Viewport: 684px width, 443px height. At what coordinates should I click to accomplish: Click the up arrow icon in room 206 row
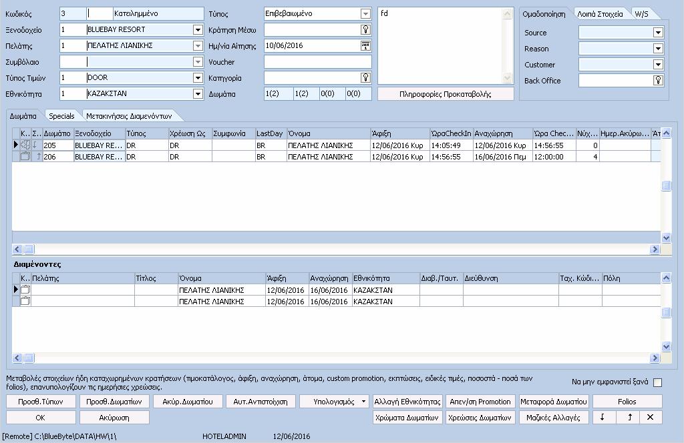click(38, 156)
